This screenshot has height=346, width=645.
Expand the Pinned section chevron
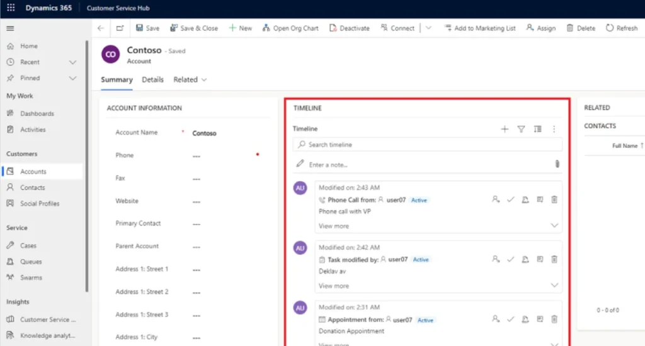[73, 78]
